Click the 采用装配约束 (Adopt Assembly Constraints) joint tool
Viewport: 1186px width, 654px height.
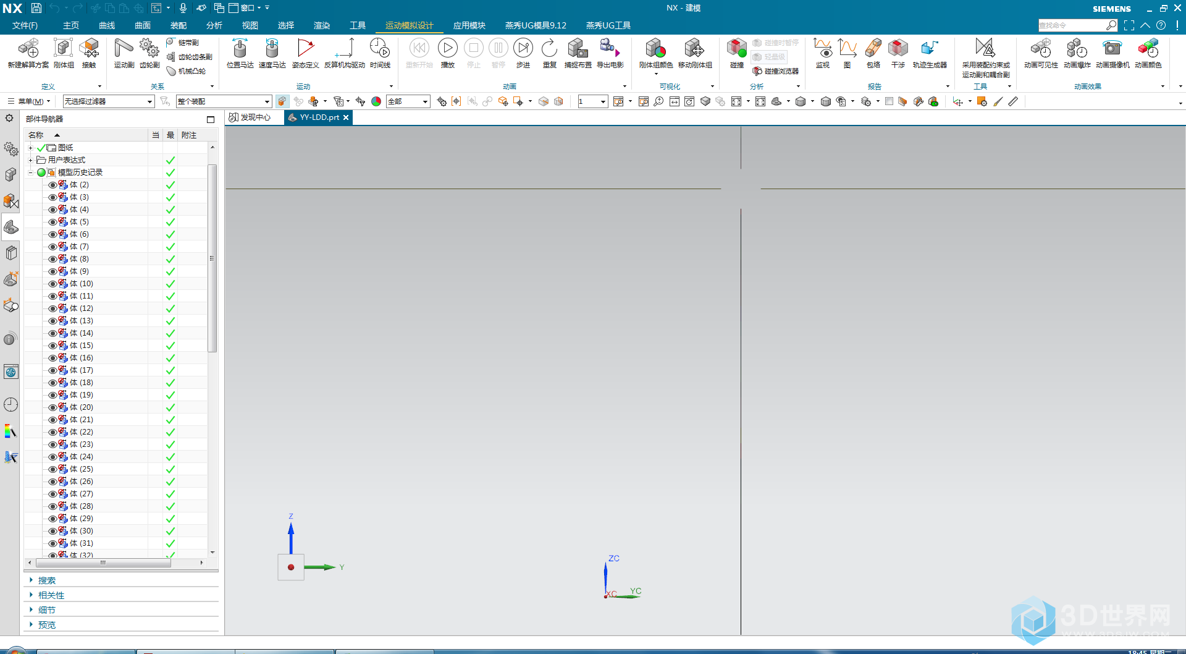(986, 57)
